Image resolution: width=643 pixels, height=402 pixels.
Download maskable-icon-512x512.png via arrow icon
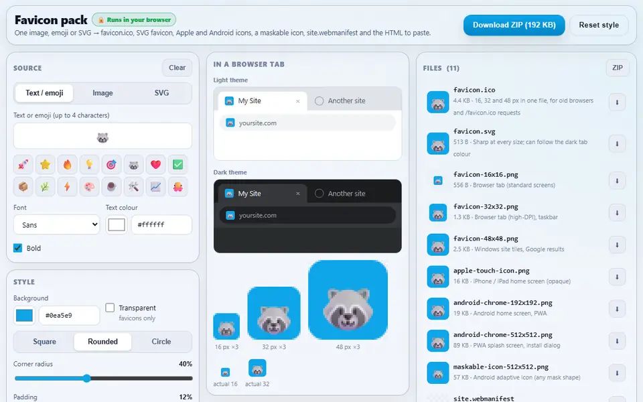tap(617, 373)
